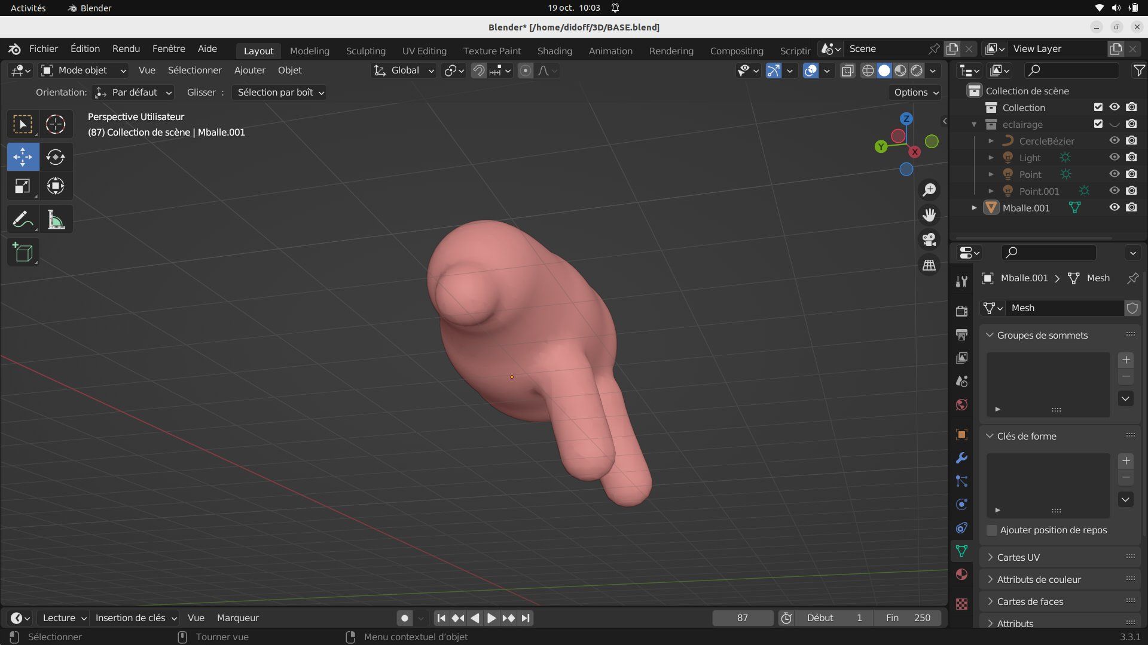Switch to the Shading workspace tab
Screen dimensions: 1148x645
point(554,51)
